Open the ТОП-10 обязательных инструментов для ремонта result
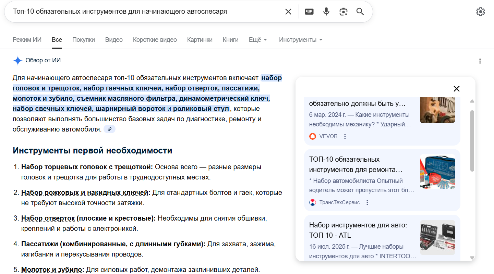Viewport: 494px width, 274px height. (x=356, y=164)
